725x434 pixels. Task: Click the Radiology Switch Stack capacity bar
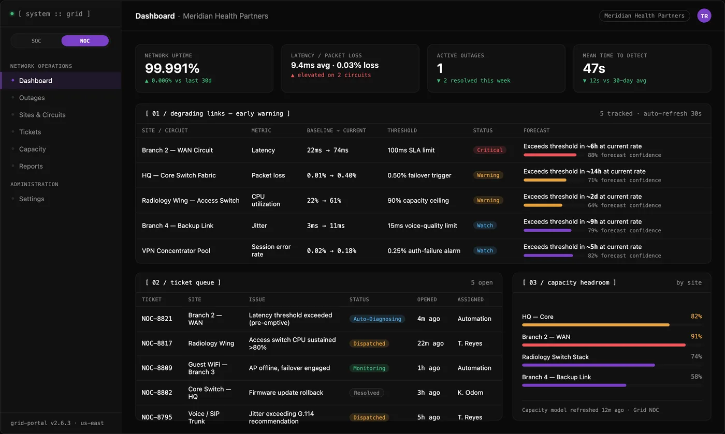click(612, 365)
